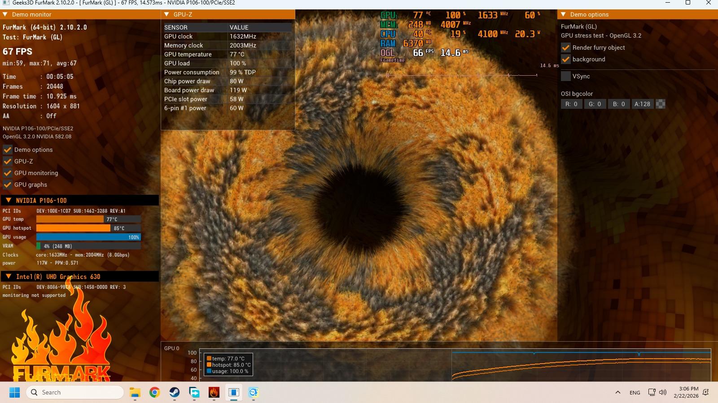Click the ENG language indicator

pyautogui.click(x=635, y=393)
